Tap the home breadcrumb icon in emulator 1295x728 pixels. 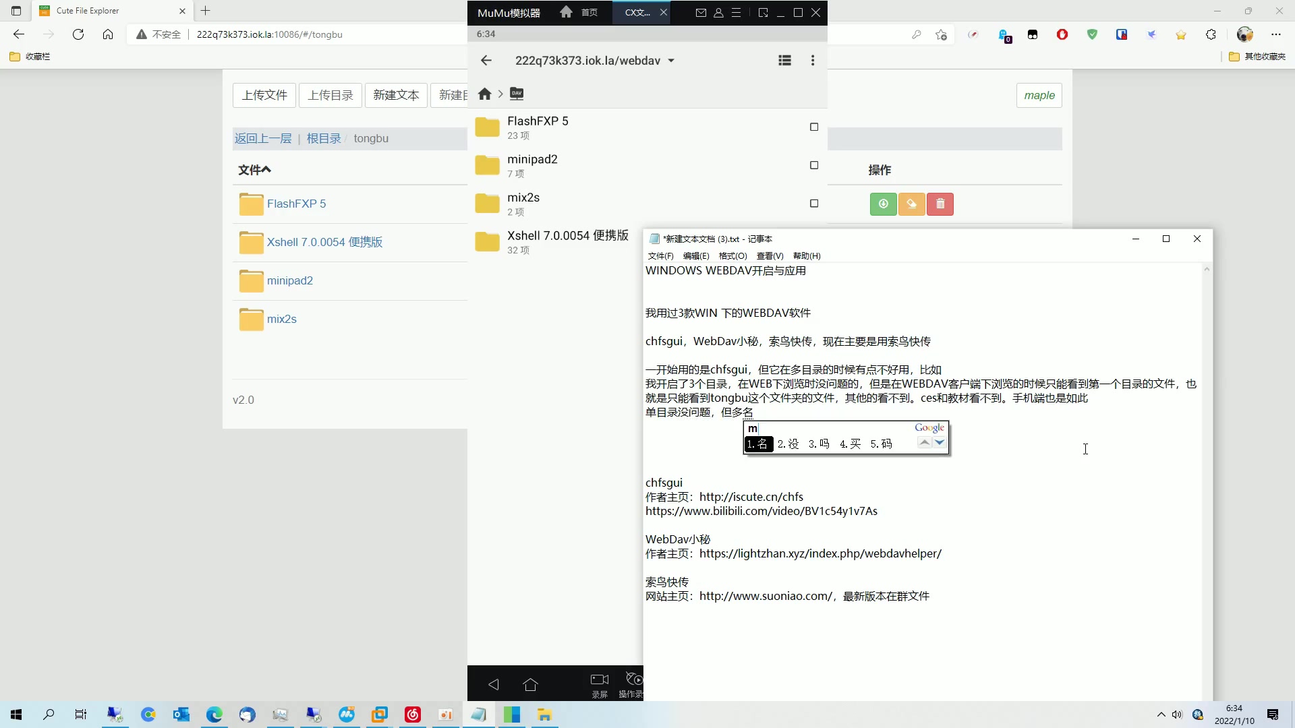coord(484,94)
